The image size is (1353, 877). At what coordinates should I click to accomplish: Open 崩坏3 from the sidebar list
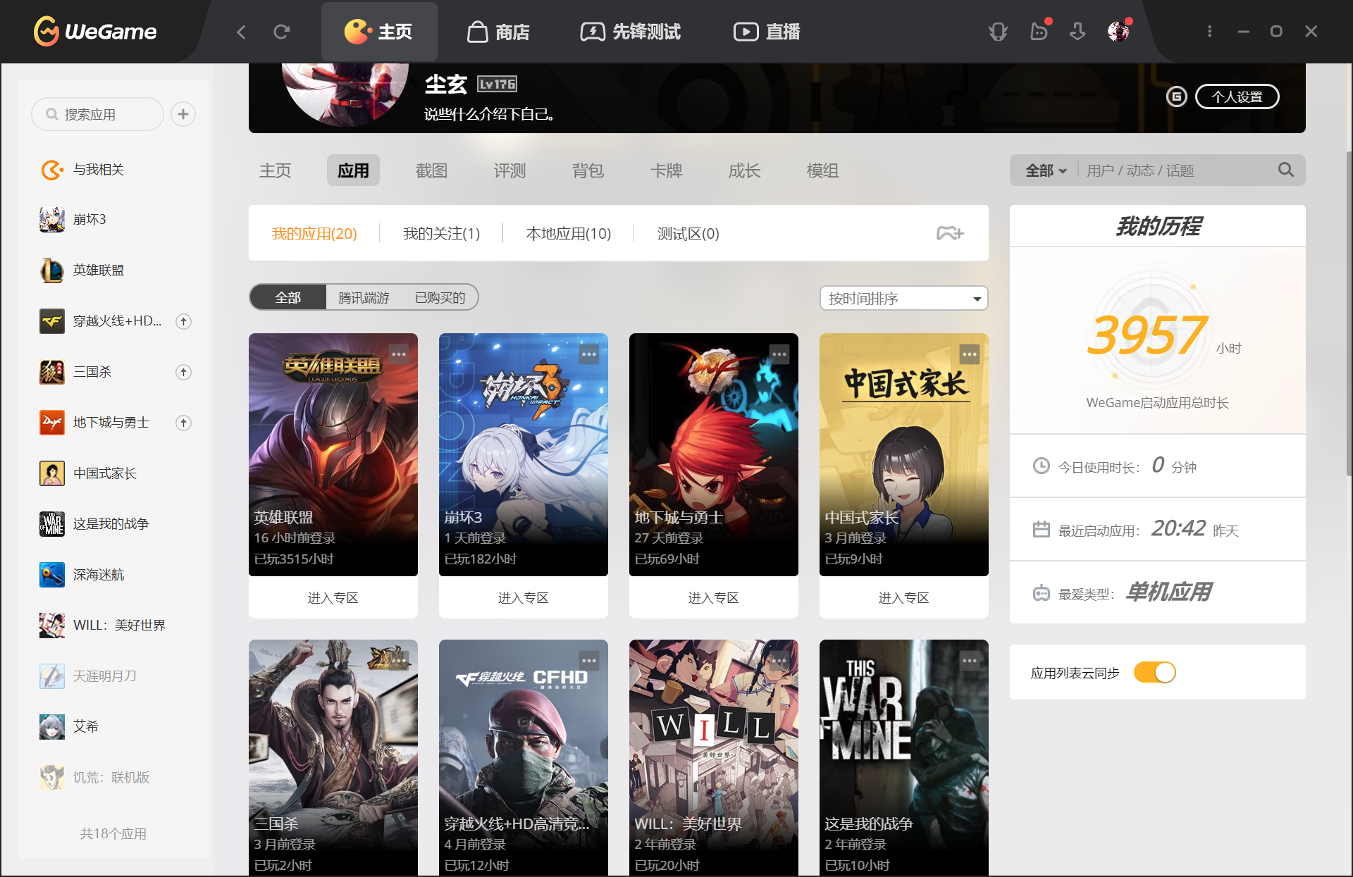113,220
